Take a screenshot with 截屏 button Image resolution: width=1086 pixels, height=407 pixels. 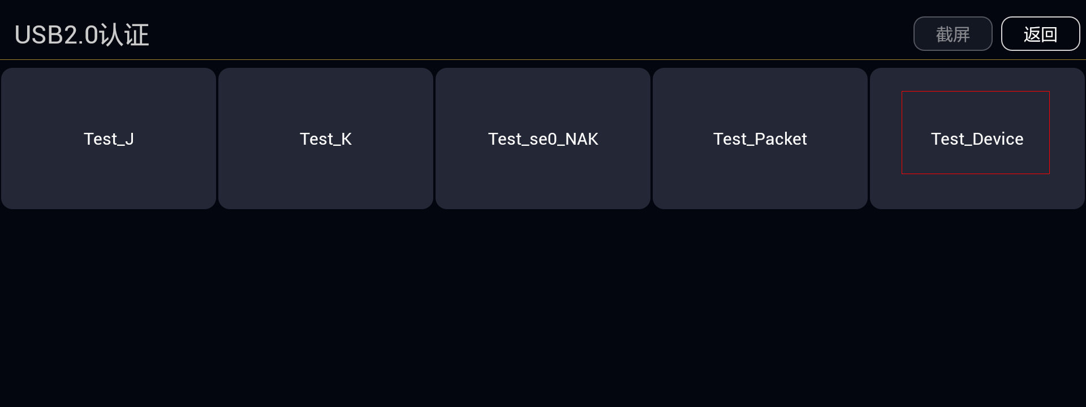click(953, 34)
